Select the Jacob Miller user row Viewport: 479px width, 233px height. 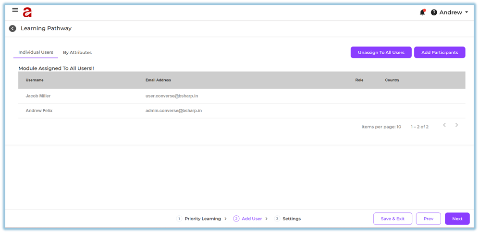tap(38, 96)
